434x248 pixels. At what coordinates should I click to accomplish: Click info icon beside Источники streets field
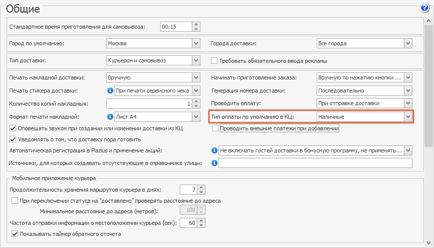(x=214, y=163)
